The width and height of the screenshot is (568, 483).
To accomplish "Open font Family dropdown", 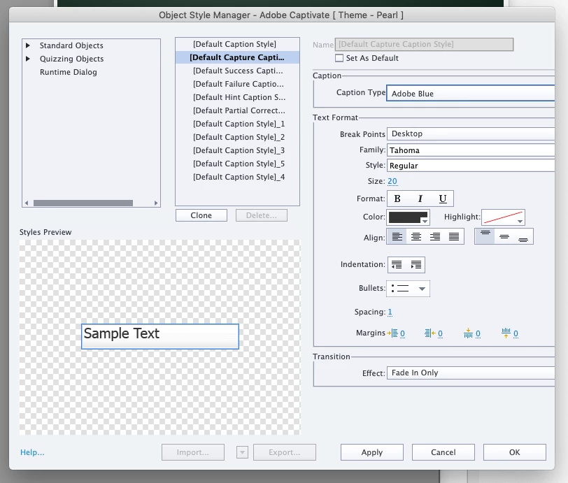I will 471,150.
